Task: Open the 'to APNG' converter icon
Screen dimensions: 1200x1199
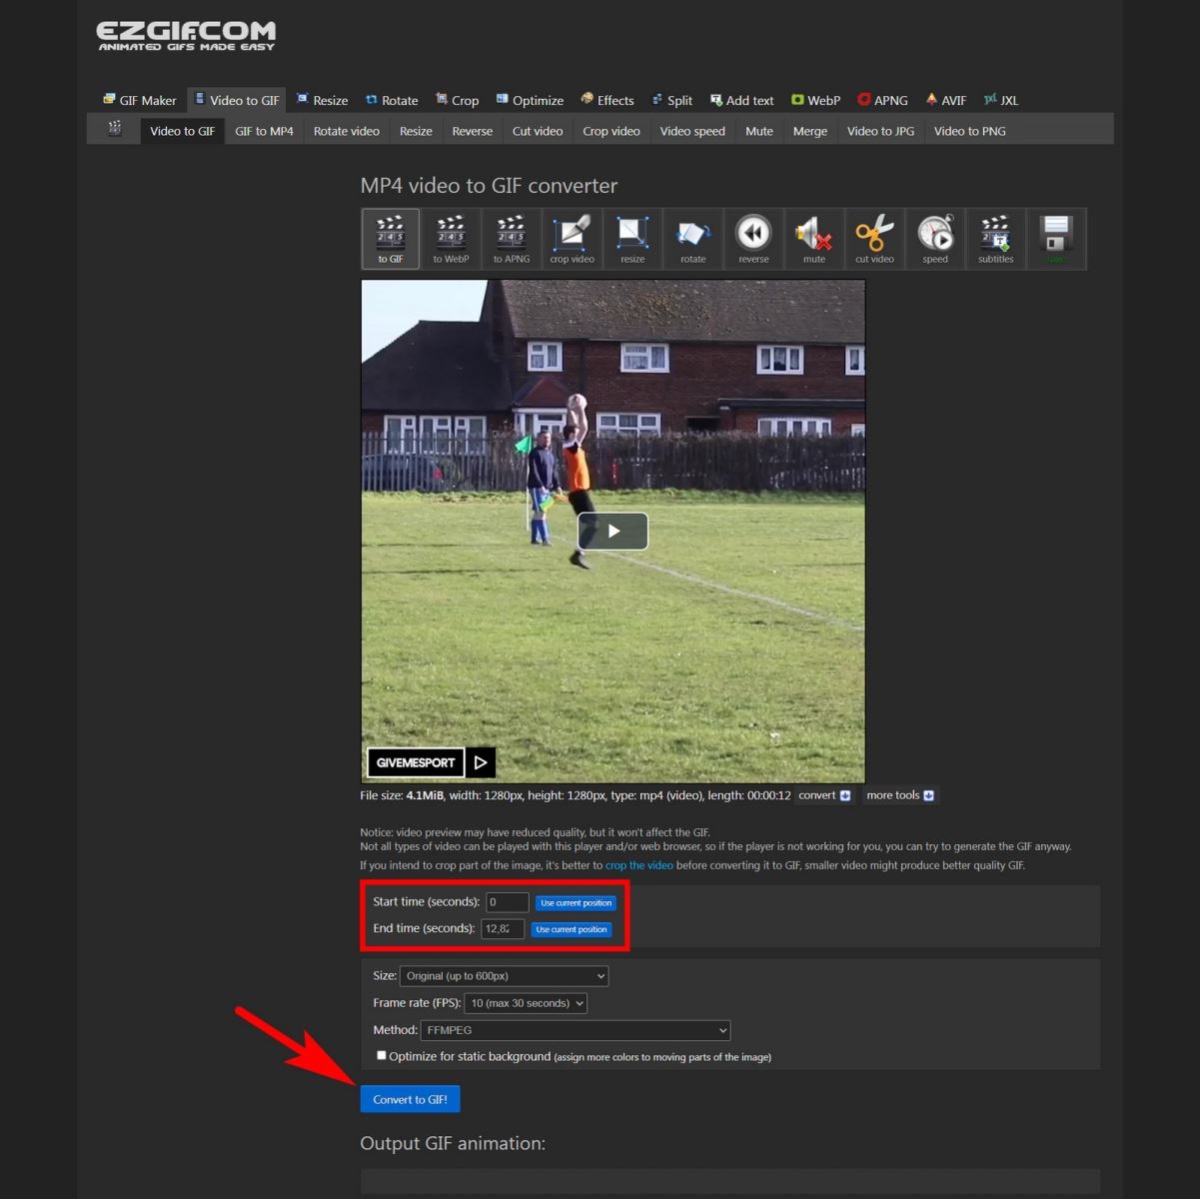Action: pos(512,239)
